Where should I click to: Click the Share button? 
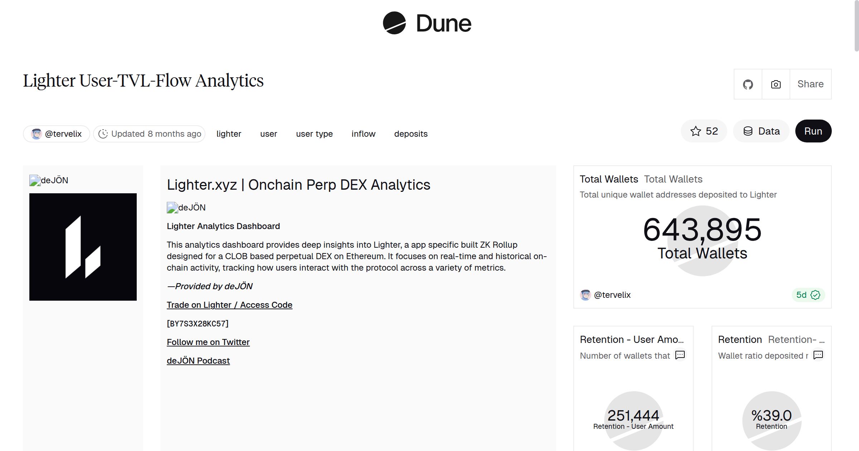point(810,84)
